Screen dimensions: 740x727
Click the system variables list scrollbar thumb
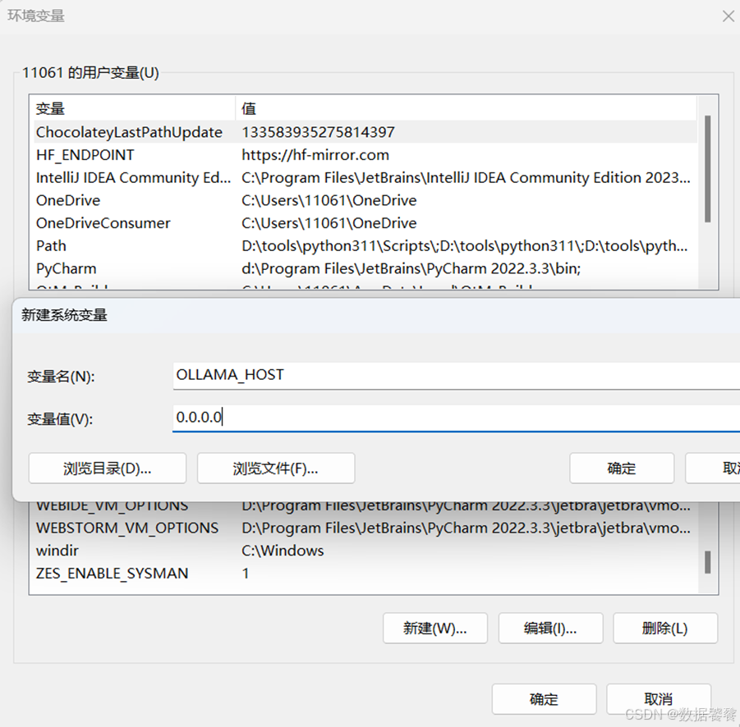pyautogui.click(x=707, y=562)
